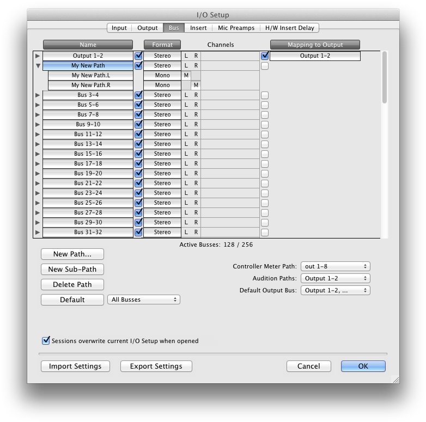Select the My New Path name field
The height and width of the screenshot is (422, 426).
coord(88,65)
